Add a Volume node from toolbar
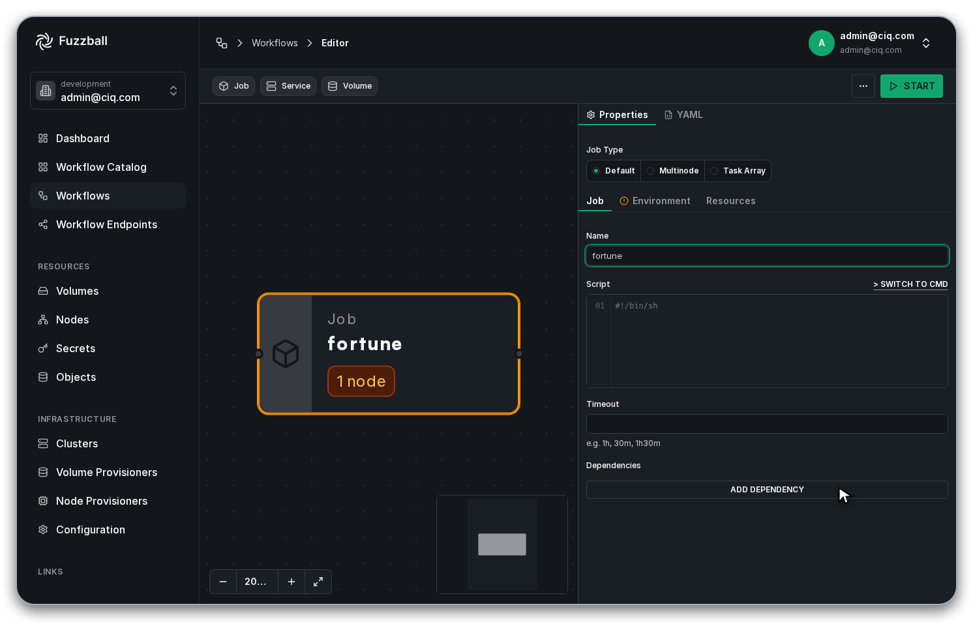The width and height of the screenshot is (973, 626). click(350, 86)
